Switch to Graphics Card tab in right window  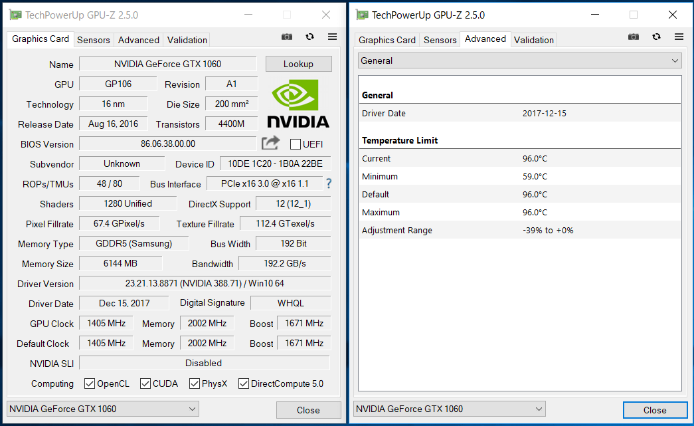point(387,40)
